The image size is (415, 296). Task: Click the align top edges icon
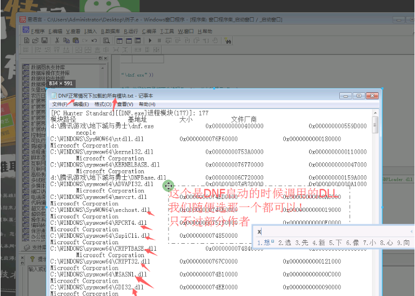(57, 50)
